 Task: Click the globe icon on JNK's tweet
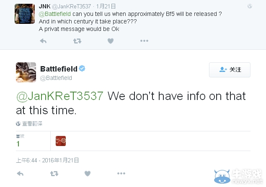point(250,6)
